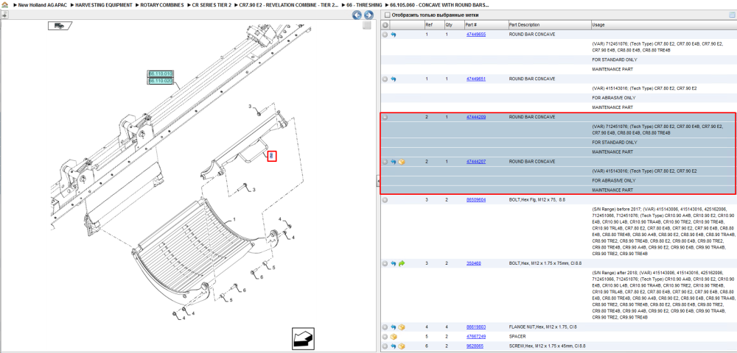737x353 pixels.
Task: Click the 66.110.020 reference label in diagram
Action: (x=161, y=81)
